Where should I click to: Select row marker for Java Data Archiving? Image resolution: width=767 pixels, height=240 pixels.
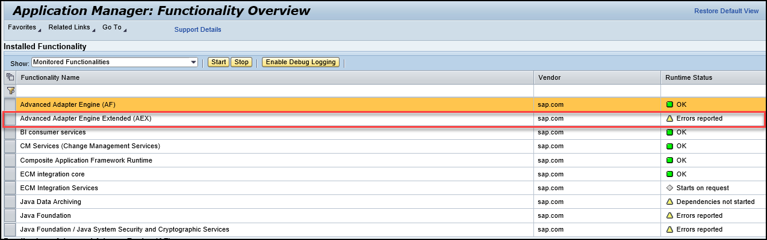click(x=10, y=202)
